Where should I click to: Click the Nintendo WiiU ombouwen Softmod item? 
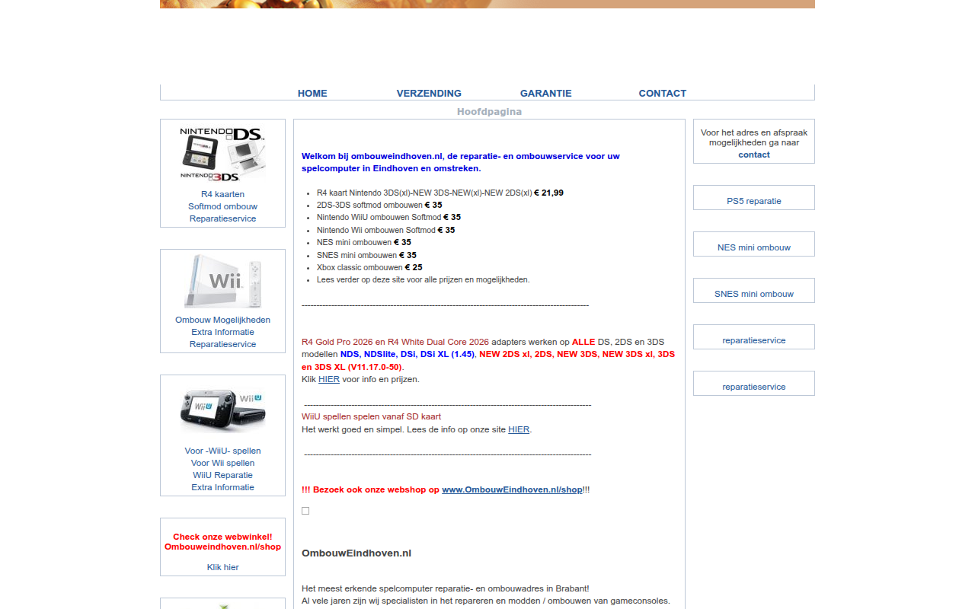pyautogui.click(x=388, y=217)
